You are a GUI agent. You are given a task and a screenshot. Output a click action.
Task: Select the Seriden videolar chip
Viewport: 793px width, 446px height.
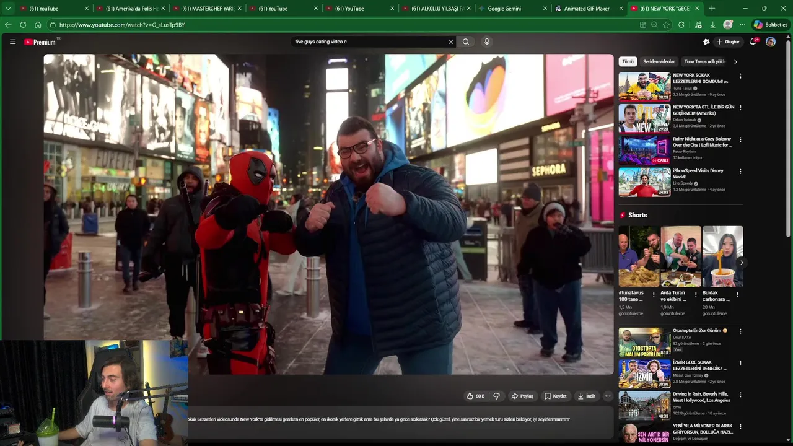click(659, 62)
